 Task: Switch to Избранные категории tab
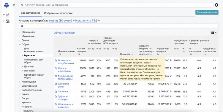(58, 13)
